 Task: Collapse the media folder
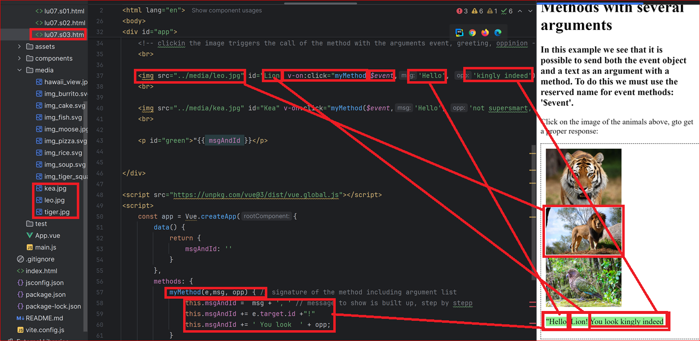[x=19, y=70]
